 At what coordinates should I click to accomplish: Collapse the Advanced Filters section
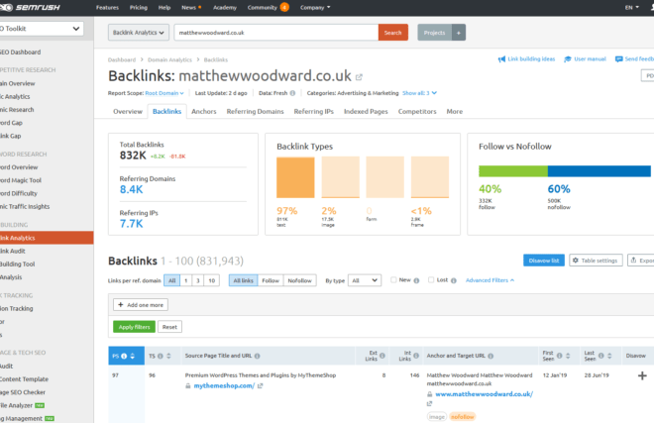pyautogui.click(x=490, y=280)
